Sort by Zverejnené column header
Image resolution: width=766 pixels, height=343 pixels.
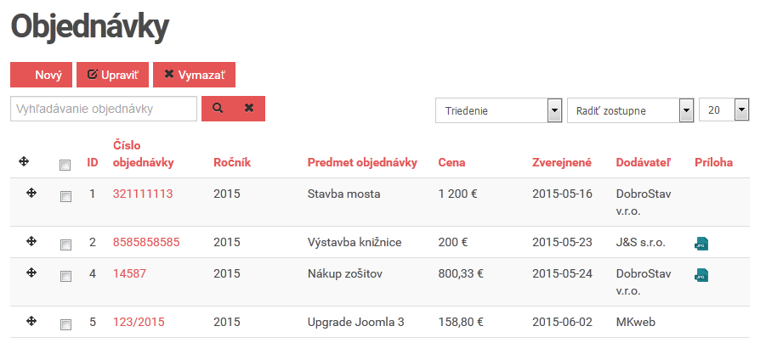click(x=562, y=162)
